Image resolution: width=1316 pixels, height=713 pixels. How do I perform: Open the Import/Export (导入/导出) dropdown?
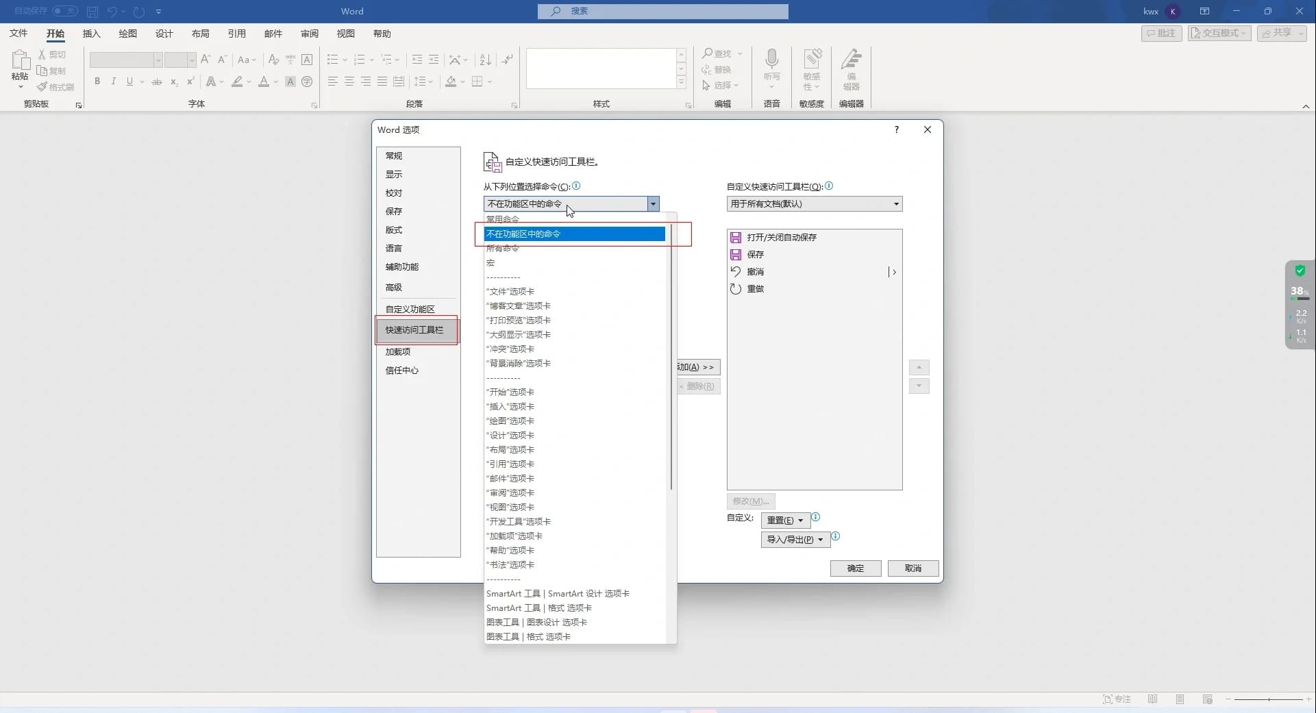(795, 540)
